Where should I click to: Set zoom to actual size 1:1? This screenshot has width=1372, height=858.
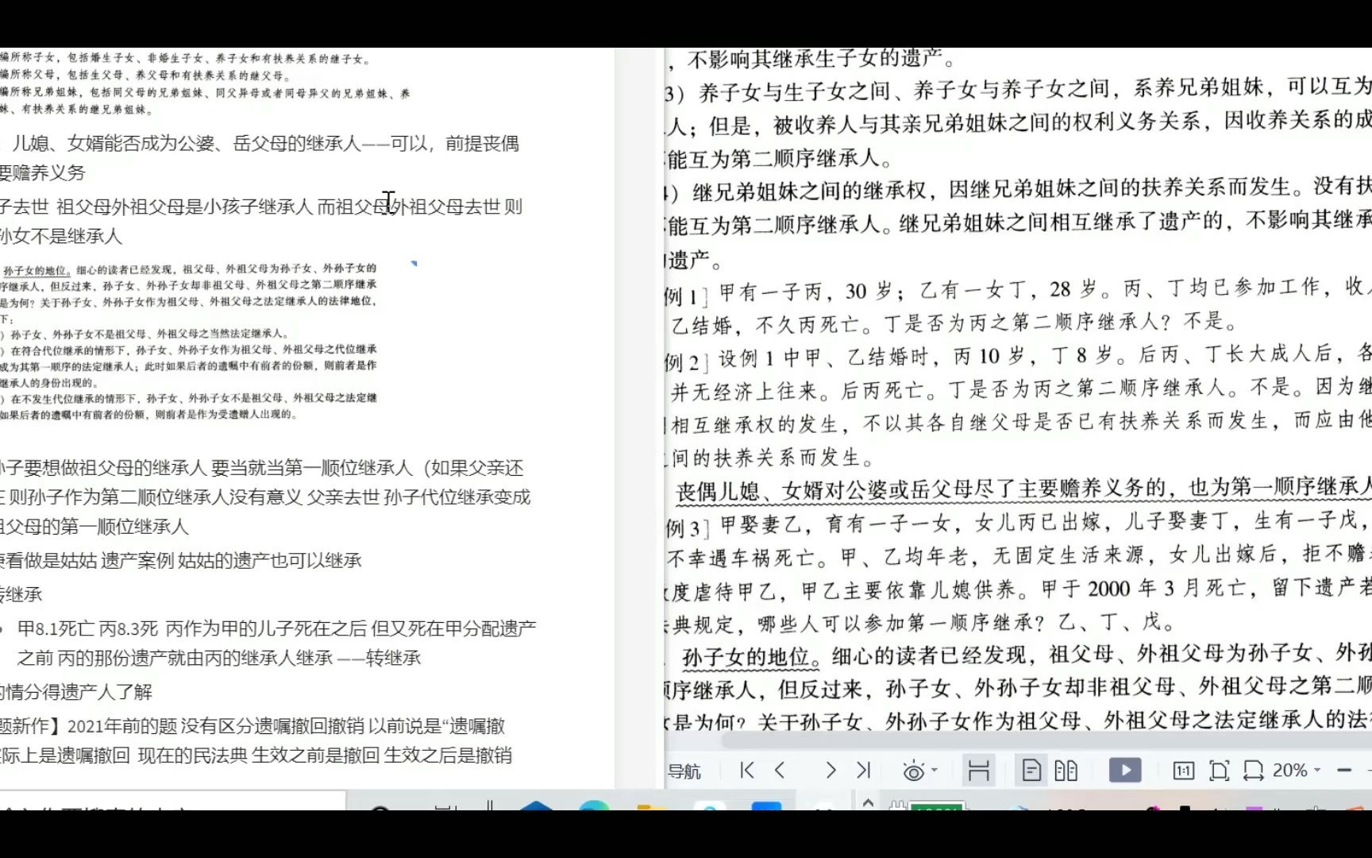click(1183, 770)
